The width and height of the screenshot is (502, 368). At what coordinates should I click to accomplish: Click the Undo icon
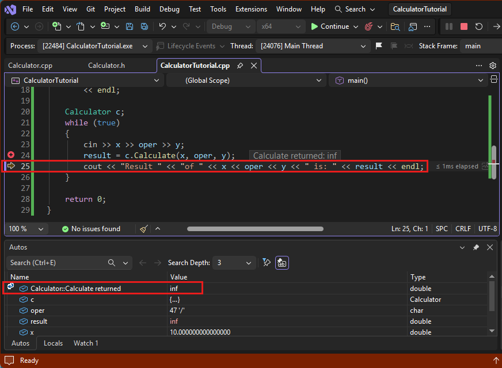163,26
